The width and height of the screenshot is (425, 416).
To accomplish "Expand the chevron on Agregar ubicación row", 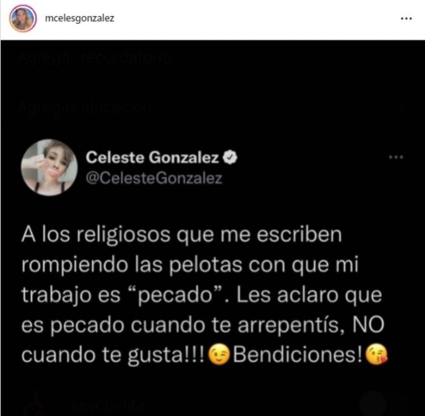I will [402, 107].
